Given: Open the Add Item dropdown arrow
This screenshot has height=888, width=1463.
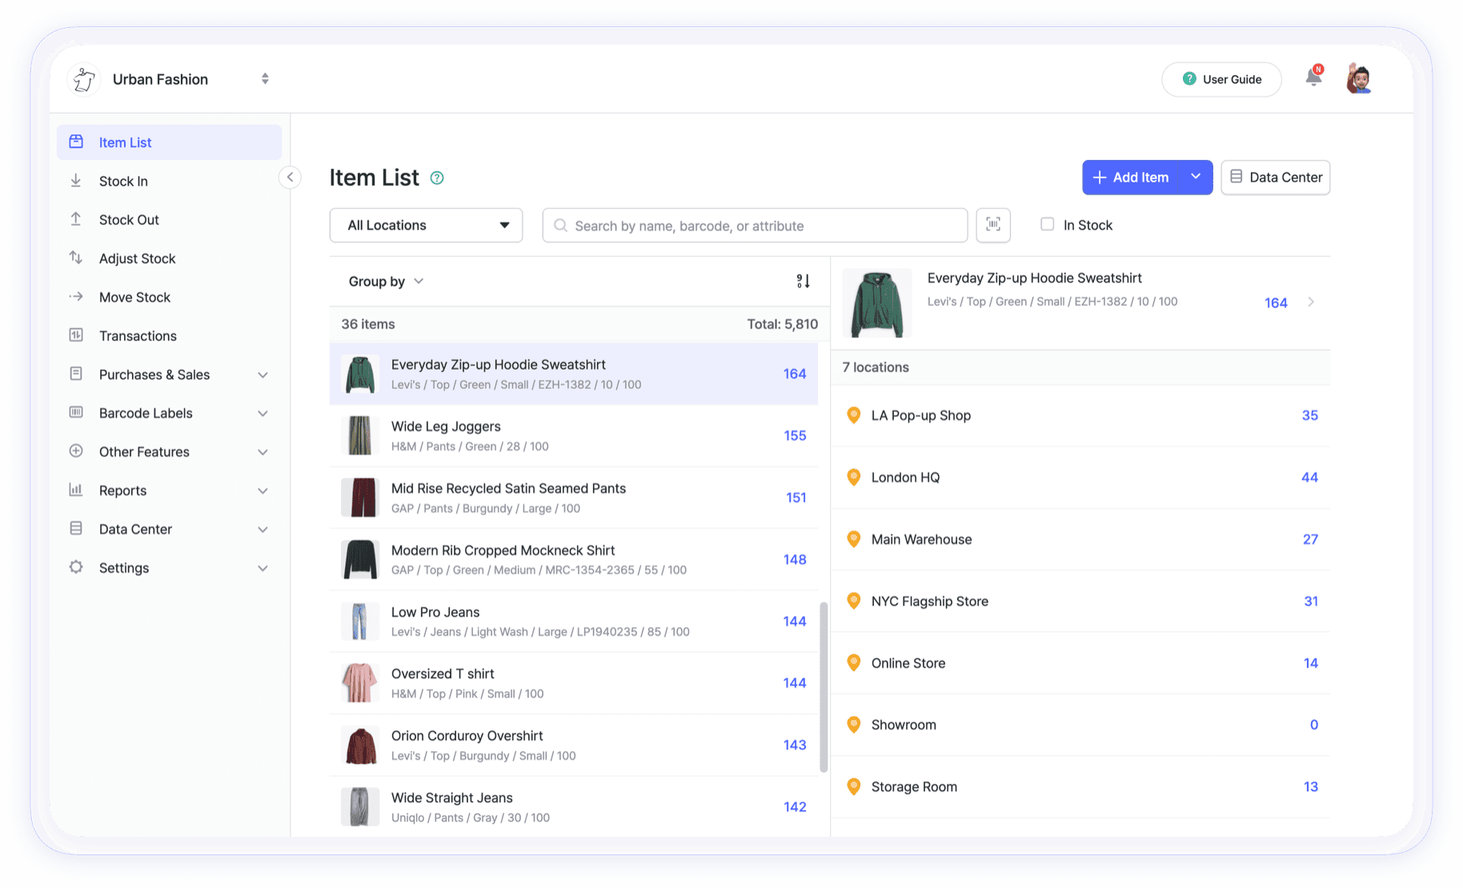Looking at the screenshot, I should tap(1196, 177).
